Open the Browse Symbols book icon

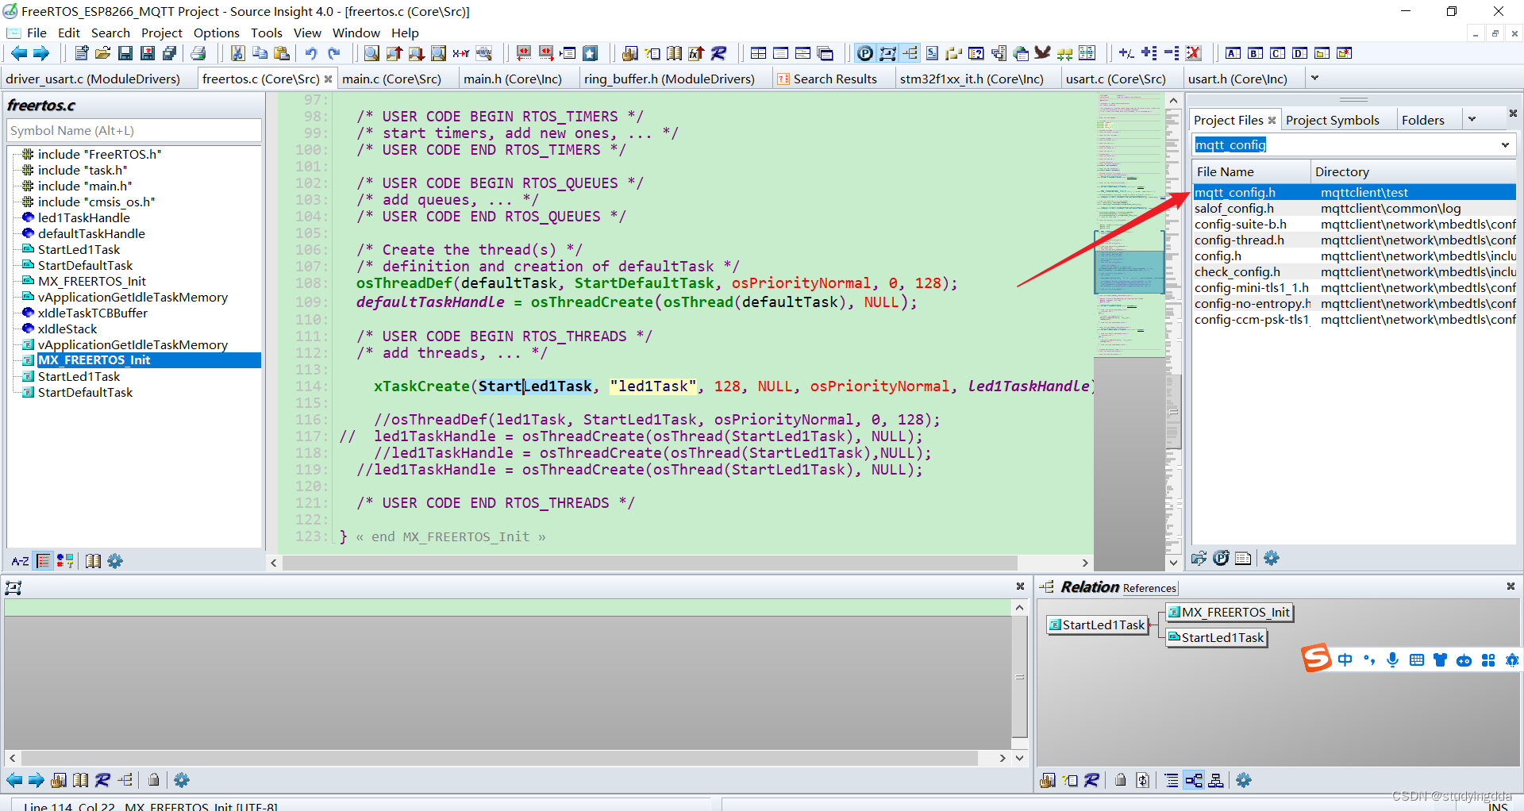[x=674, y=53]
